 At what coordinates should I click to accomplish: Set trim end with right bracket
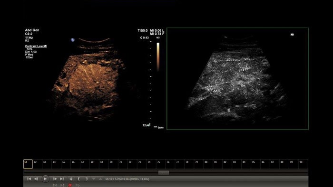pyautogui.click(x=86, y=179)
